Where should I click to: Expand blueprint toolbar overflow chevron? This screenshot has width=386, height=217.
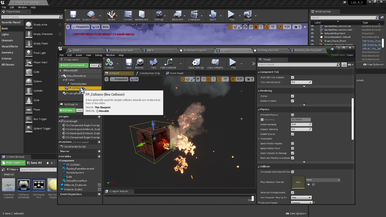click(x=253, y=64)
